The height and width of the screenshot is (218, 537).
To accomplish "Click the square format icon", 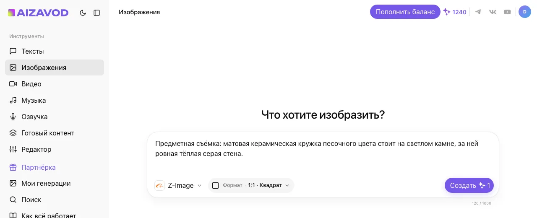I will 216,185.
